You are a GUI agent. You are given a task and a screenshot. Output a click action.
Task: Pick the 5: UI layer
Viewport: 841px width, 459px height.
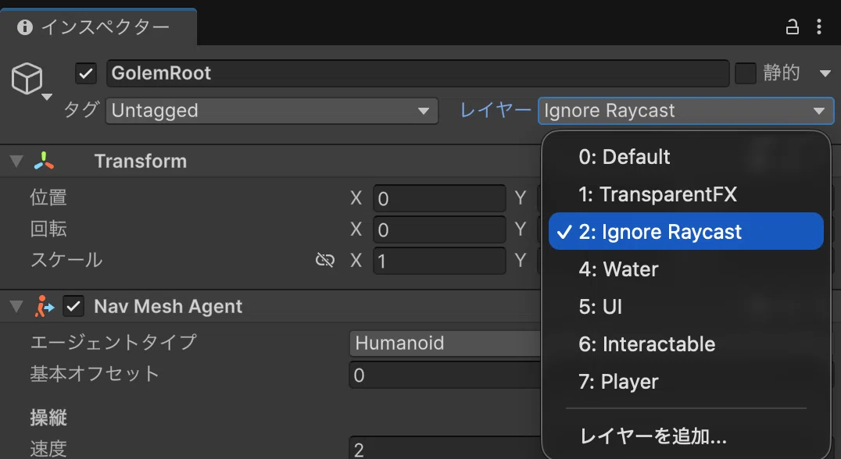(686, 307)
